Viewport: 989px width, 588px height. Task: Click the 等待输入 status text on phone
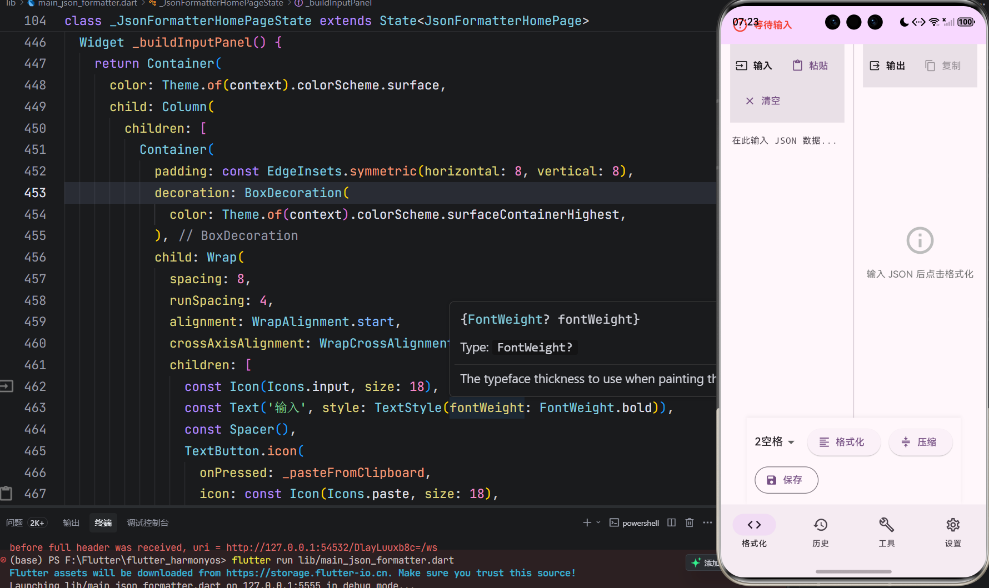773,25
